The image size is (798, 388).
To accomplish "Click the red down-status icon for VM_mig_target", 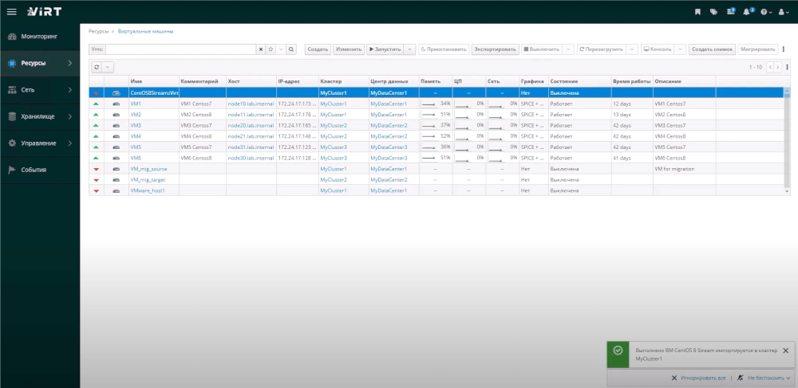I will [x=97, y=180].
